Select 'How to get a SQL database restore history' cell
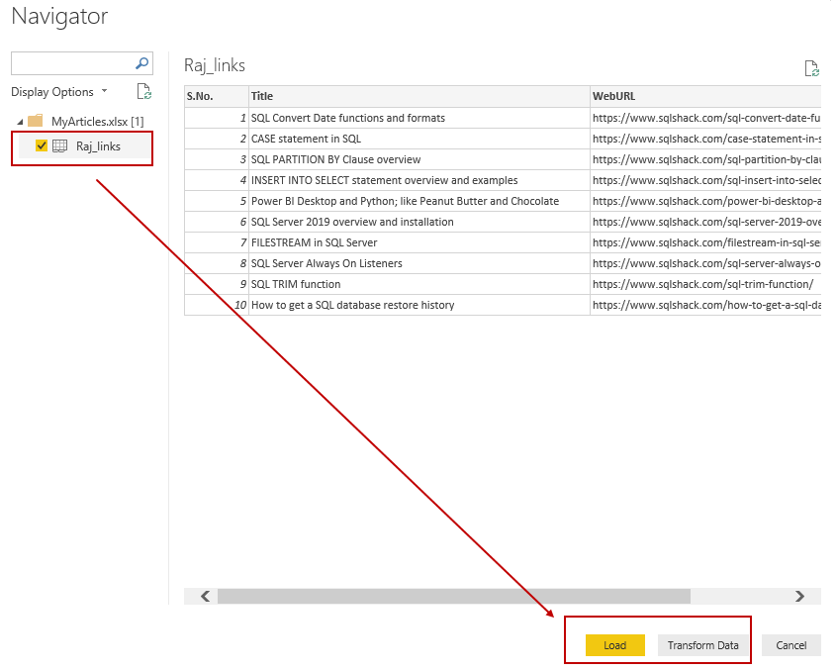The image size is (837, 670). pos(419,306)
